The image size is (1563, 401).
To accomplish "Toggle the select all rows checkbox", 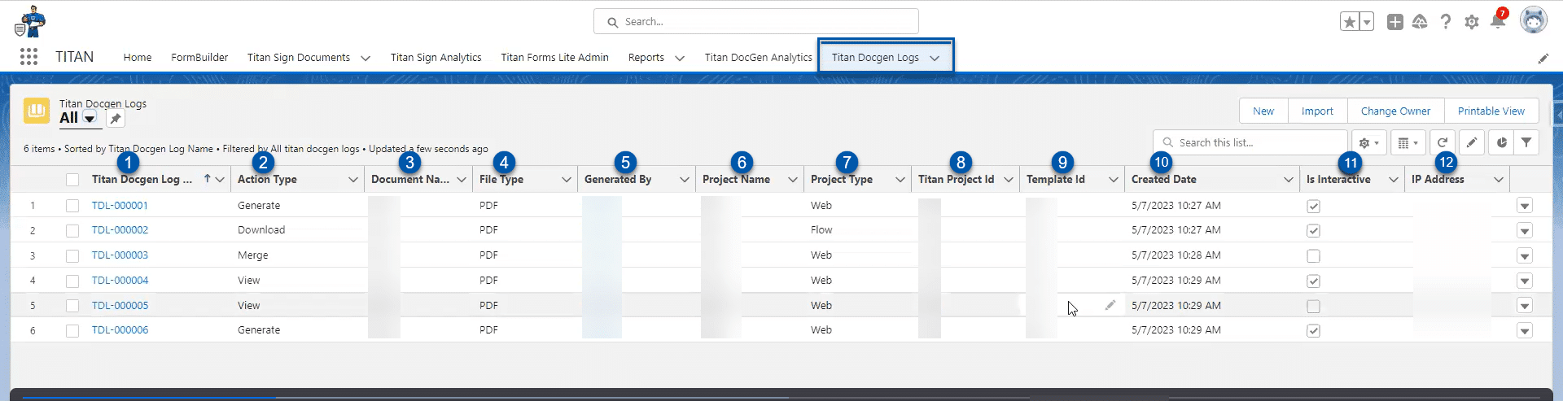I will point(72,180).
